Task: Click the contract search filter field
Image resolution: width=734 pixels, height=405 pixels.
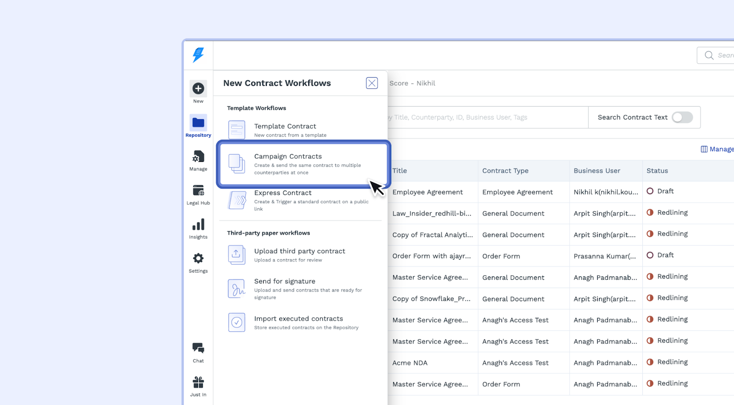Action: 486,117
